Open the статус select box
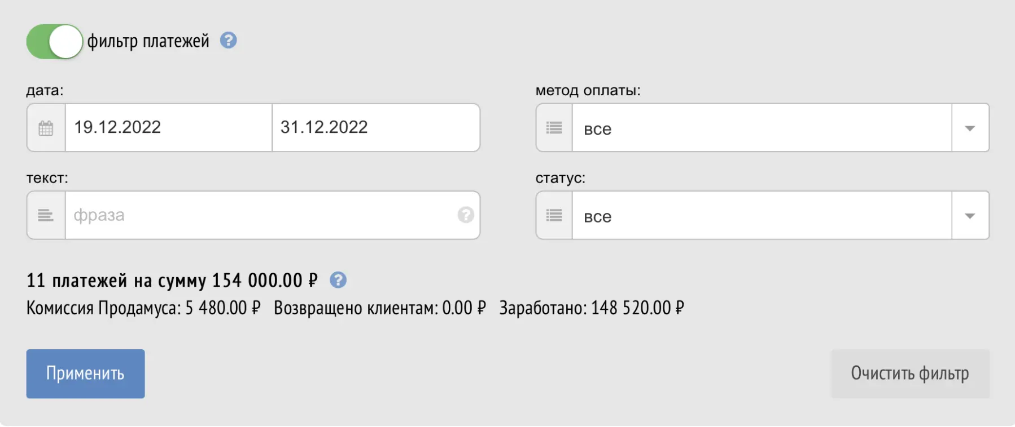The image size is (1015, 427). tap(761, 216)
